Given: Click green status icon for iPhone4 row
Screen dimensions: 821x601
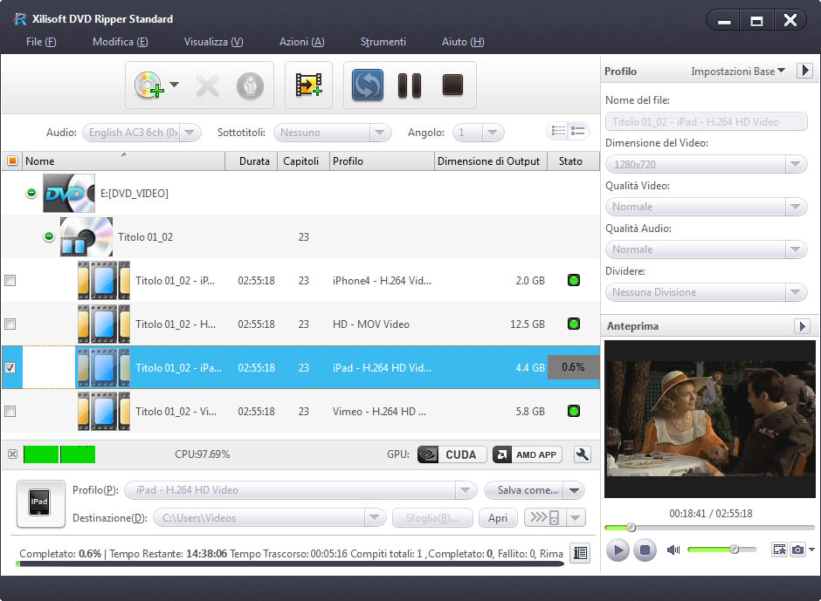Looking at the screenshot, I should (x=574, y=280).
